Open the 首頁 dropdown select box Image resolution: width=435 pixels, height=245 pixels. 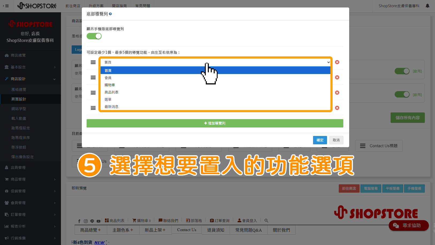[x=216, y=62]
